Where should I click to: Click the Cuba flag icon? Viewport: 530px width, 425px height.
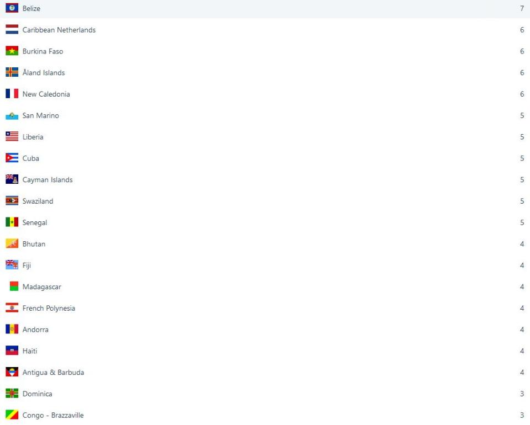click(x=12, y=158)
